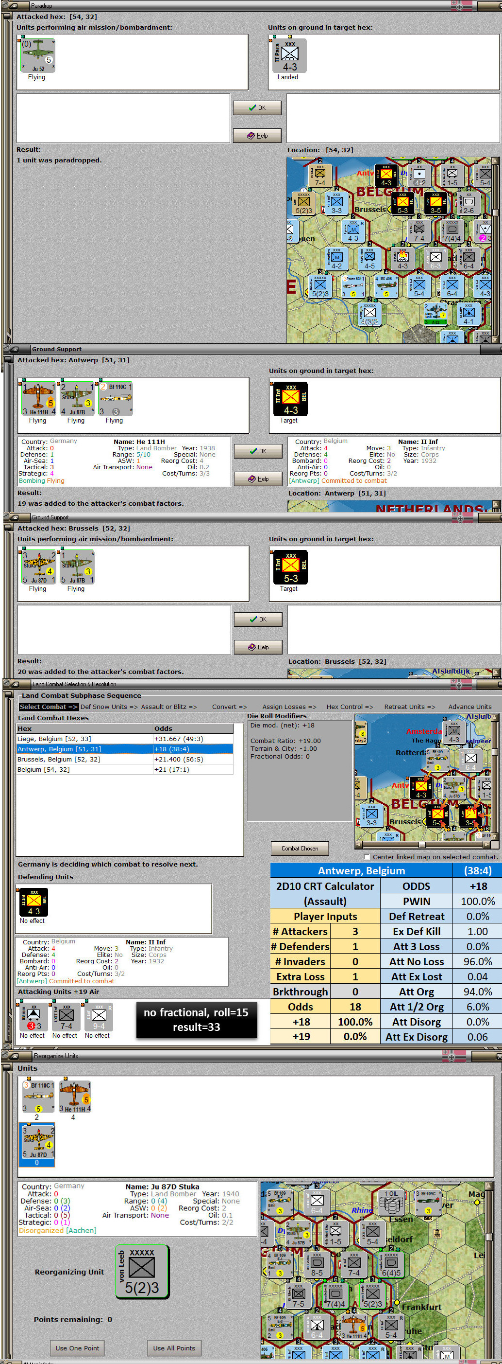Select the attacking 3-3 artillery unit
The width and height of the screenshot is (502, 1364).
(34, 1017)
